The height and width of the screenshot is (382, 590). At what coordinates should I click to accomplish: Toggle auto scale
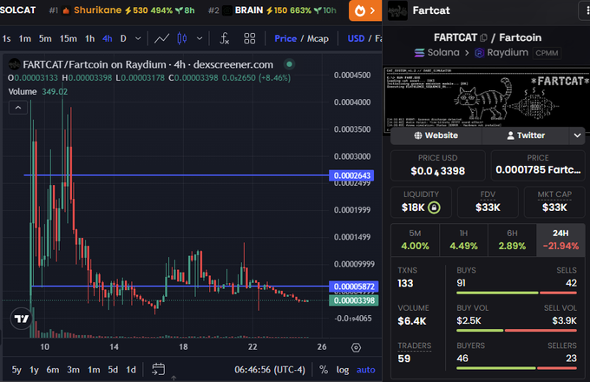click(x=366, y=370)
